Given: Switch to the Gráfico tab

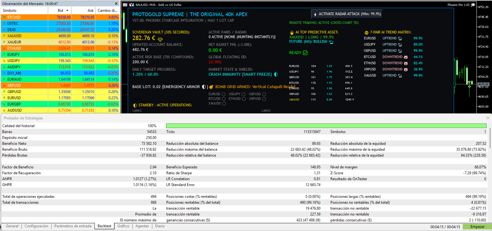Looking at the screenshot, I should [x=123, y=226].
